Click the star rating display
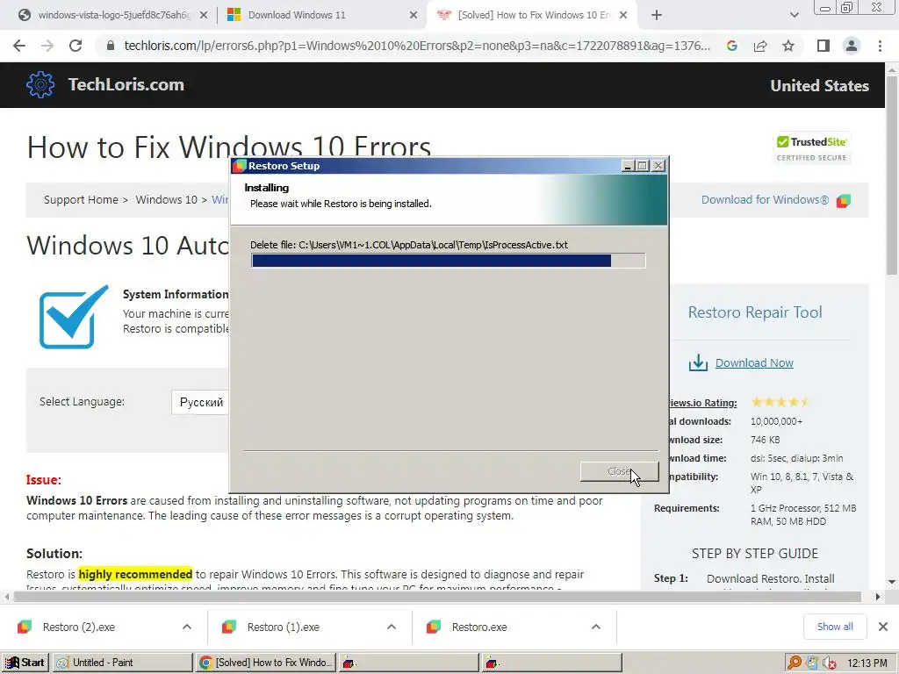 780,402
